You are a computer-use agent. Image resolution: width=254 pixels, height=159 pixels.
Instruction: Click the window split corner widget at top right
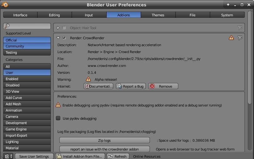pos(251,11)
